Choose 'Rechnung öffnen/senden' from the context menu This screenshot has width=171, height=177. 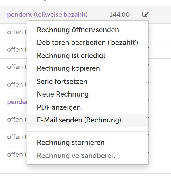(x=78, y=30)
